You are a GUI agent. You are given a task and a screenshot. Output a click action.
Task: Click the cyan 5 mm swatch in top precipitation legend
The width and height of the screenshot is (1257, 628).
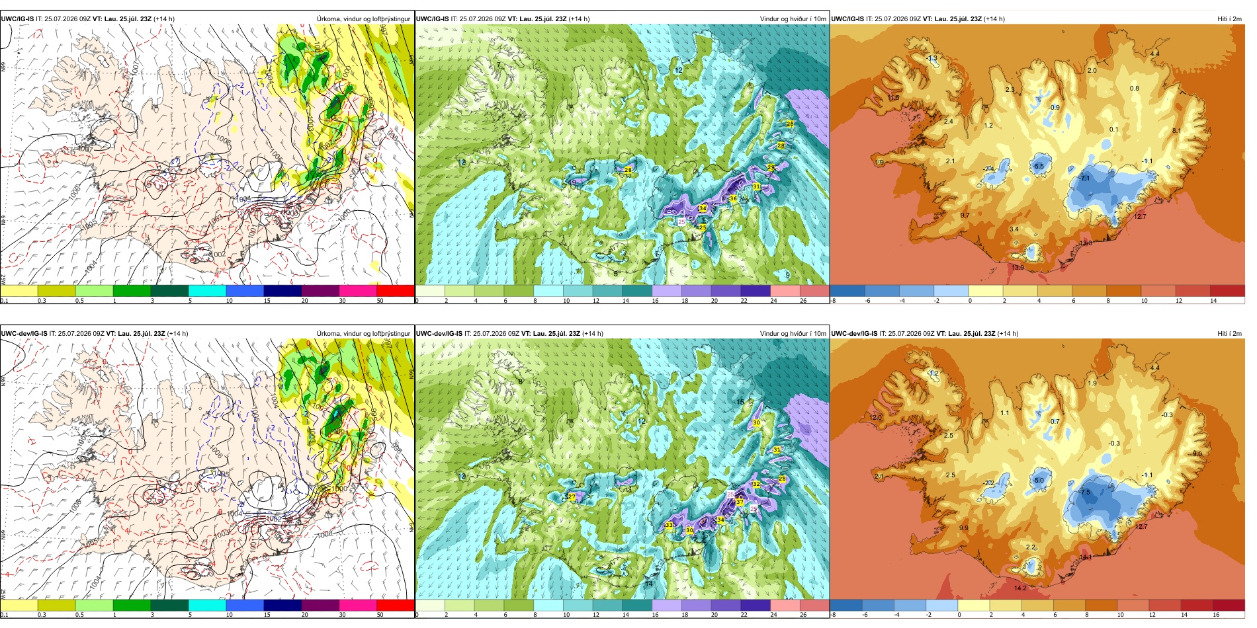[207, 290]
